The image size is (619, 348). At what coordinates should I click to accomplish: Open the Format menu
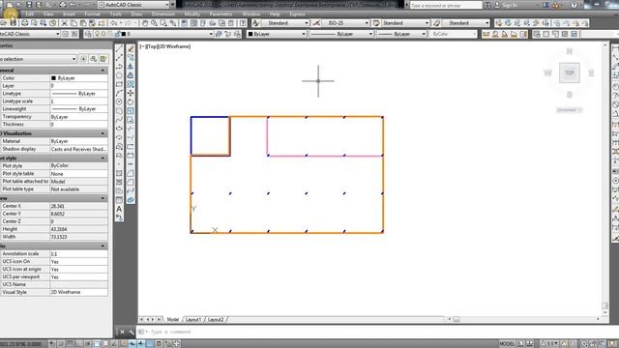click(92, 14)
